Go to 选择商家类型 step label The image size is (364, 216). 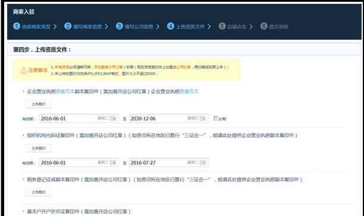click(36, 27)
